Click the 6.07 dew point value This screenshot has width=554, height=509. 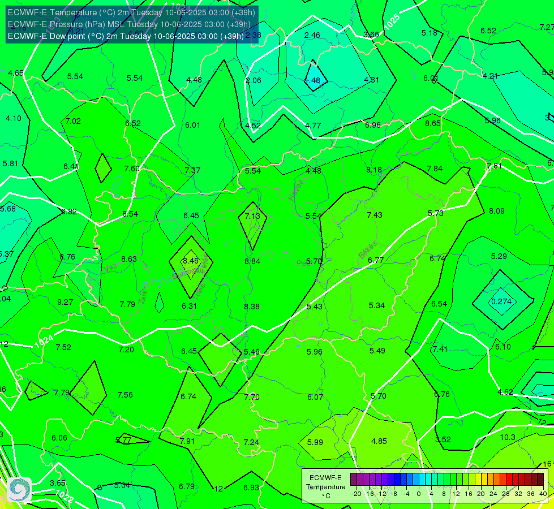coord(315,397)
